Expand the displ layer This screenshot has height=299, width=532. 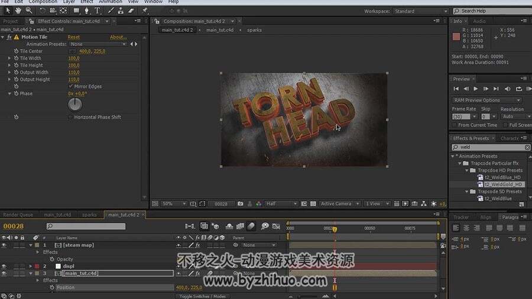pyautogui.click(x=31, y=266)
